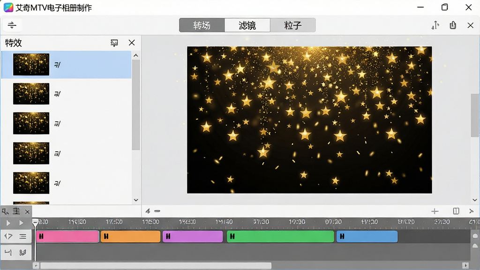
Task: Select the blue clip on the timeline
Action: (x=367, y=237)
